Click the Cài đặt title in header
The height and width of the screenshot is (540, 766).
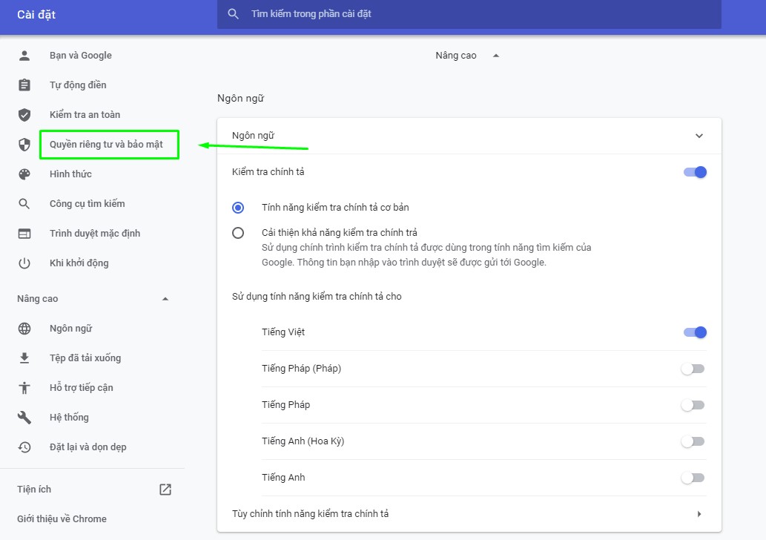pyautogui.click(x=36, y=15)
